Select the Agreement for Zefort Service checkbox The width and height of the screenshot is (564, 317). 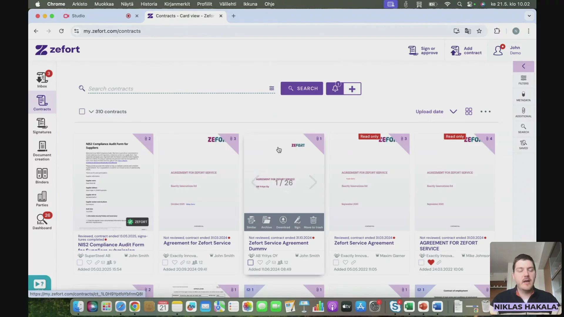point(165,262)
